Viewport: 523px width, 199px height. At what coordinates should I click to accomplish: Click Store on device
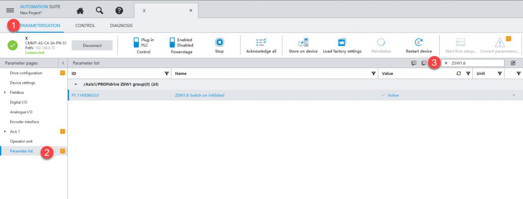coord(303,45)
